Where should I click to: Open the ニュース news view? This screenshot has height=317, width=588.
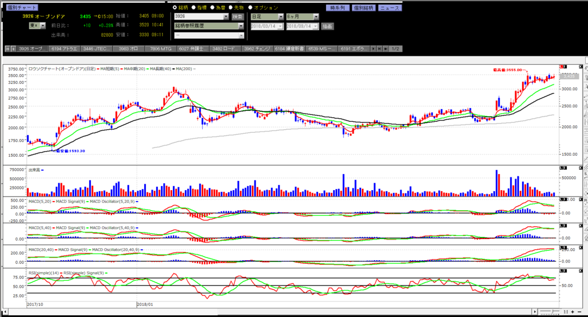(390, 8)
